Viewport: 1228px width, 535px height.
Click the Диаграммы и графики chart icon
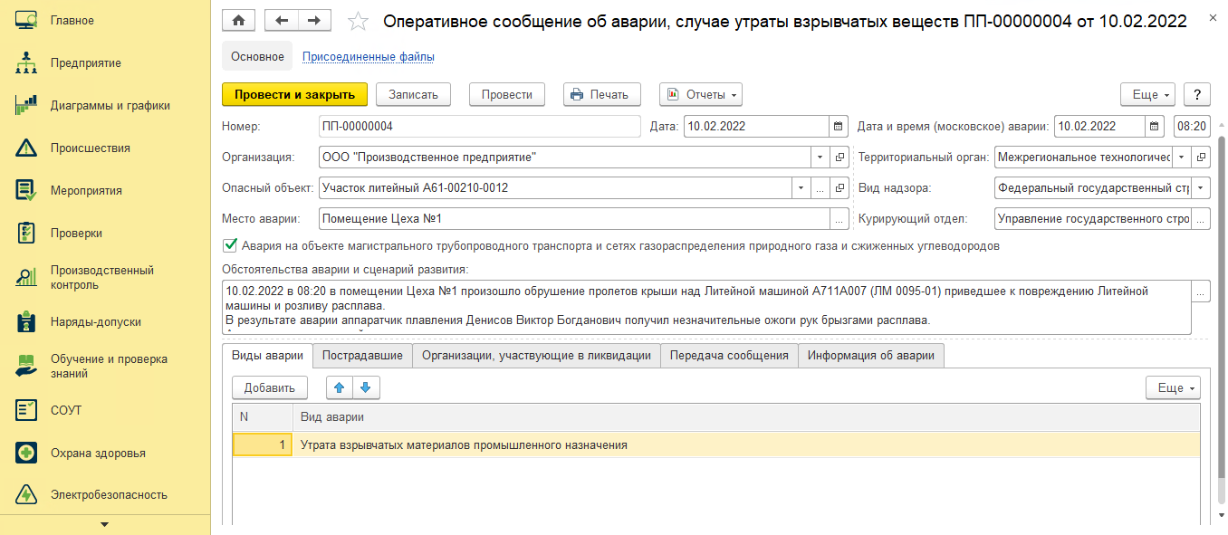pos(25,105)
